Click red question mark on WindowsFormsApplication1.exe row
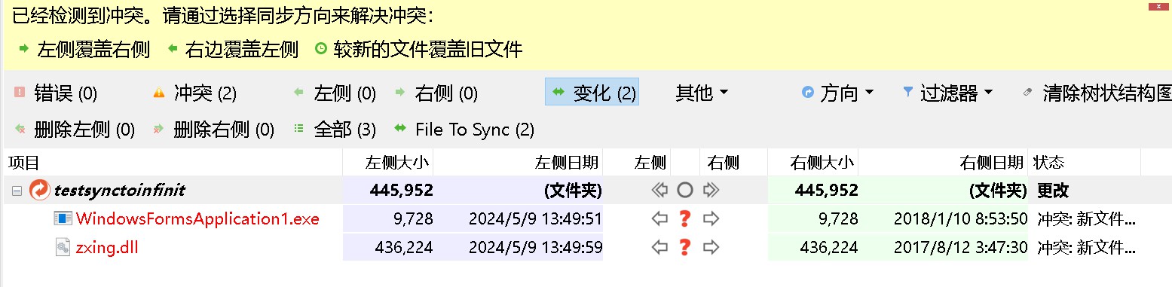The image size is (1172, 287). [684, 219]
